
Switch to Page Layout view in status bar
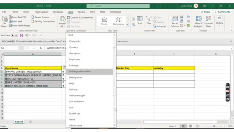(190, 126)
